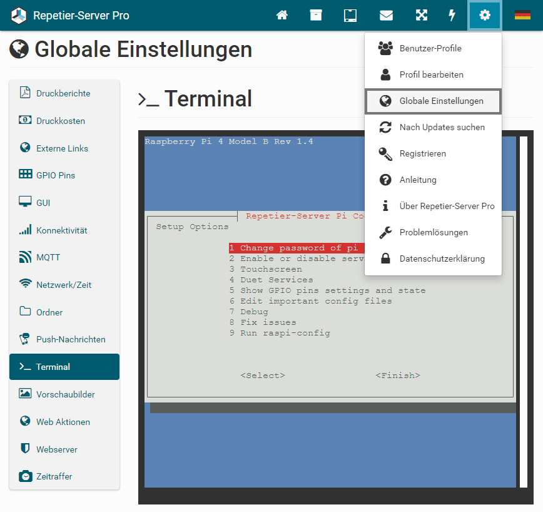Select Profil bearbeiten menu entry

[x=433, y=74]
